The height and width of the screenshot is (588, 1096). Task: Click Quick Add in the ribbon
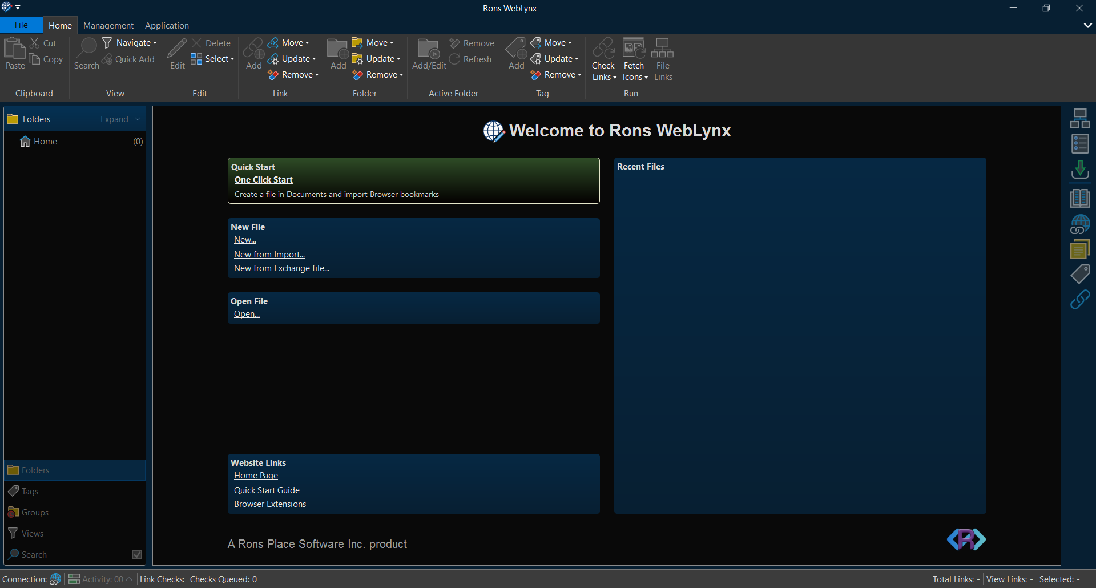coord(128,59)
